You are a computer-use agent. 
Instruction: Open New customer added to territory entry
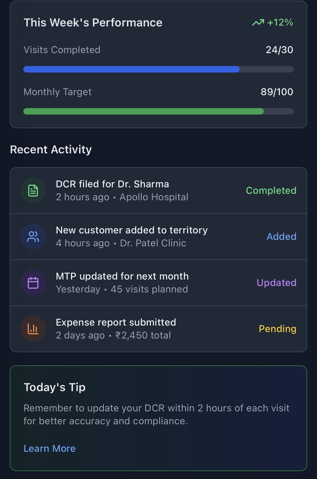pyautogui.click(x=132, y=230)
